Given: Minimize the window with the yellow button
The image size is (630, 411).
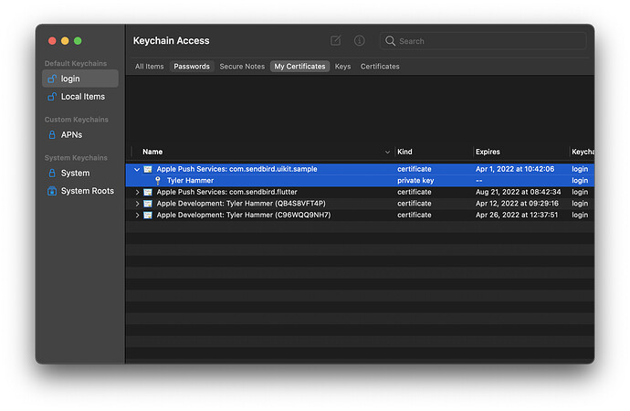Looking at the screenshot, I should tap(65, 41).
